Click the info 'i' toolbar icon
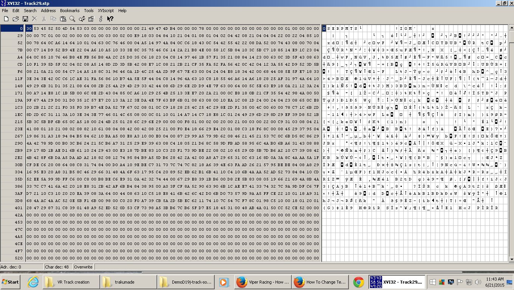The image size is (514, 290). pos(101,19)
